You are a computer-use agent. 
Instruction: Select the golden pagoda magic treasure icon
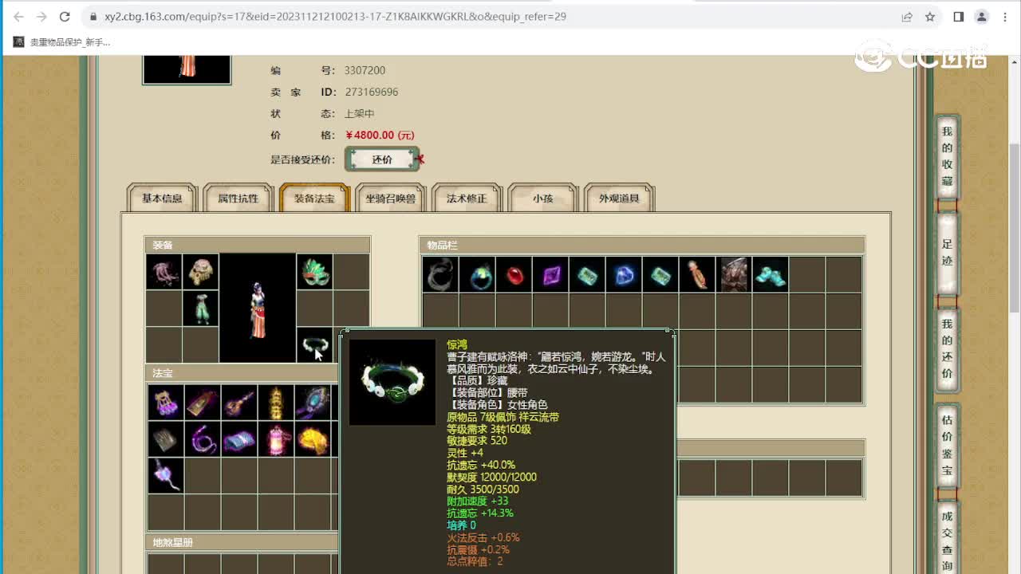pos(276,403)
